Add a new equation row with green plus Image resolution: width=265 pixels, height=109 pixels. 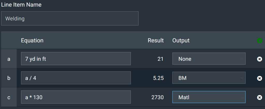(260, 40)
